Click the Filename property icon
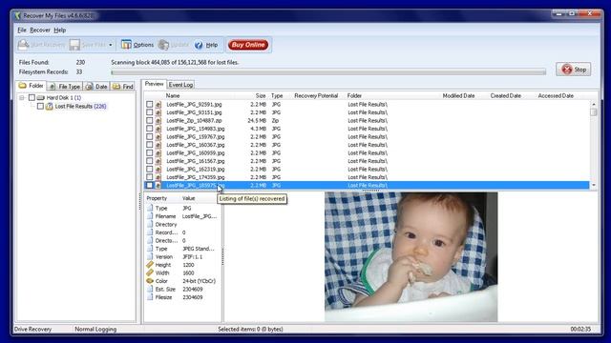The height and width of the screenshot is (343, 611). (x=150, y=216)
